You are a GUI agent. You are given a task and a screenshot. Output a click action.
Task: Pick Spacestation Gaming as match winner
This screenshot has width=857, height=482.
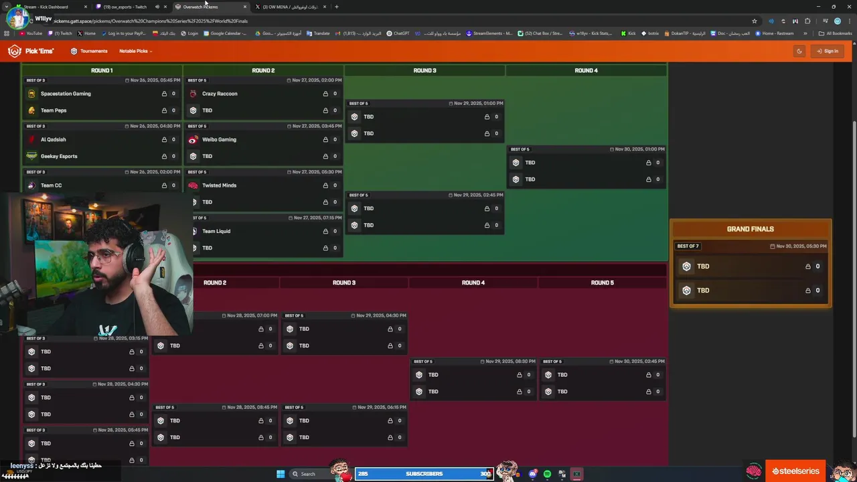coord(102,94)
